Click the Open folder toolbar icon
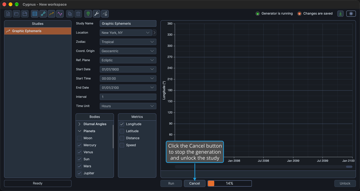 pyautogui.click(x=16, y=14)
